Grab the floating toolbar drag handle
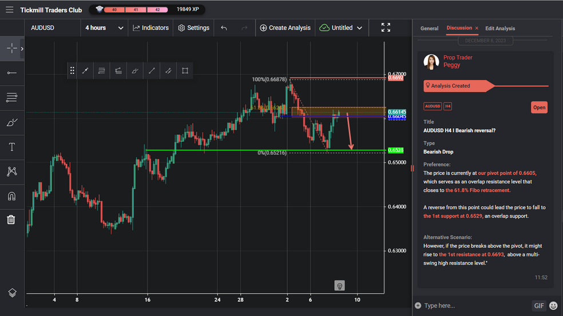This screenshot has width=563, height=316. click(x=72, y=71)
